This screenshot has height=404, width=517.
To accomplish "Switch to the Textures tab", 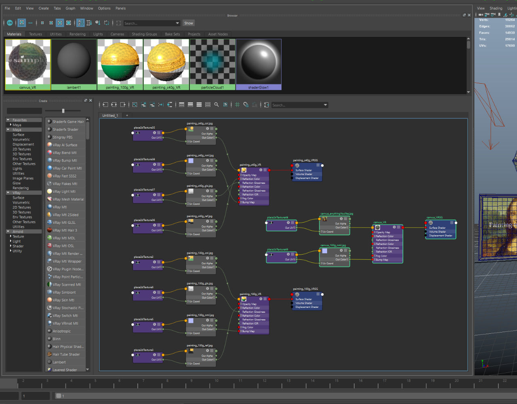I will coord(36,34).
